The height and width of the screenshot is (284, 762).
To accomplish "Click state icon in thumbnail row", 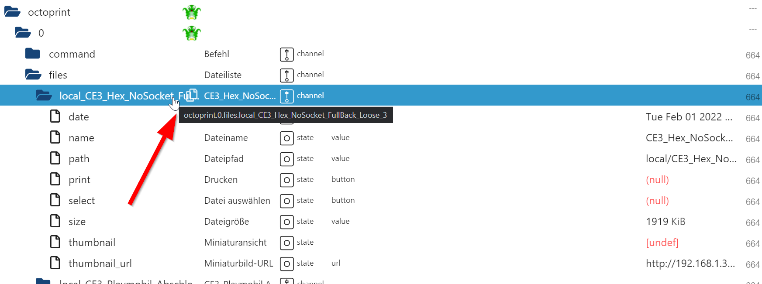I will click(286, 243).
